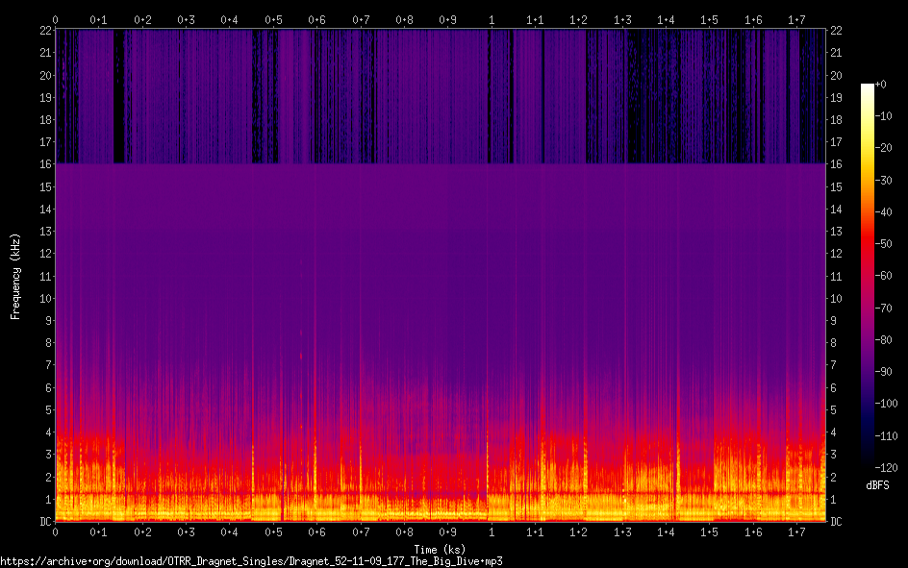
Task: Click the 22 kHz tick on right axis
Action: [x=836, y=31]
